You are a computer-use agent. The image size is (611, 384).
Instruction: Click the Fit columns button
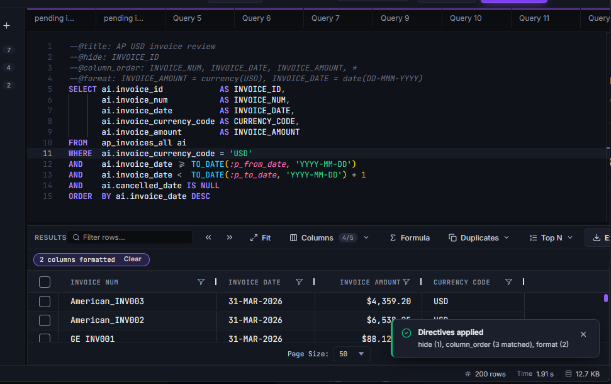click(261, 238)
